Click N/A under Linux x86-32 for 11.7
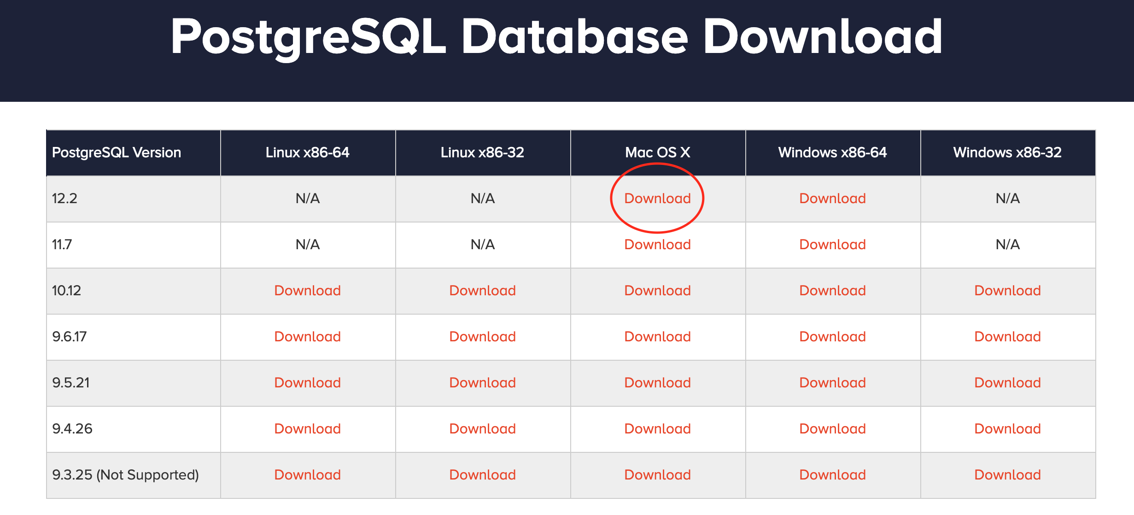This screenshot has width=1134, height=515. [482, 245]
